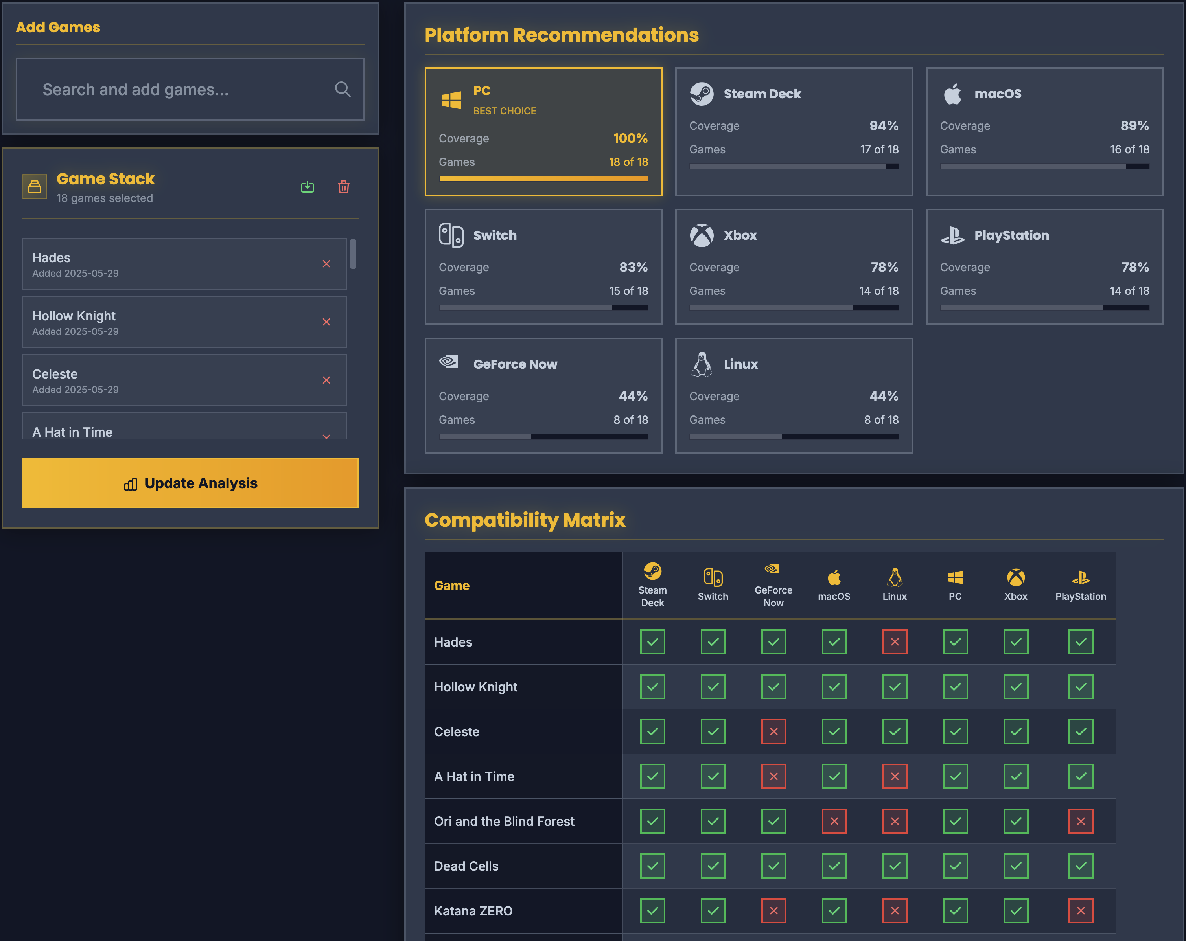Click the Compatibility Matrix heading
The height and width of the screenshot is (941, 1186).
(525, 520)
